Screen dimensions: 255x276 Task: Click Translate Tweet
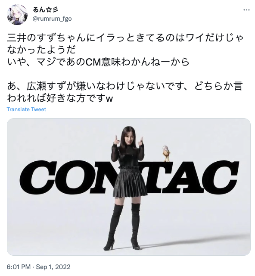26,109
